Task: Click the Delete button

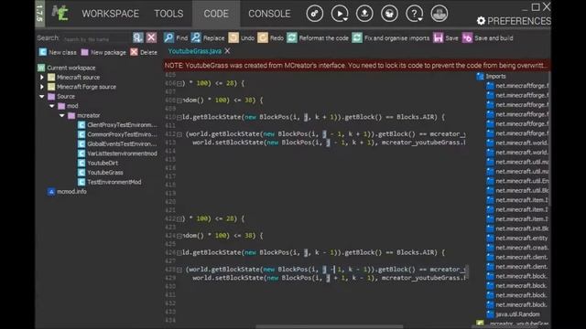Action: [144, 52]
